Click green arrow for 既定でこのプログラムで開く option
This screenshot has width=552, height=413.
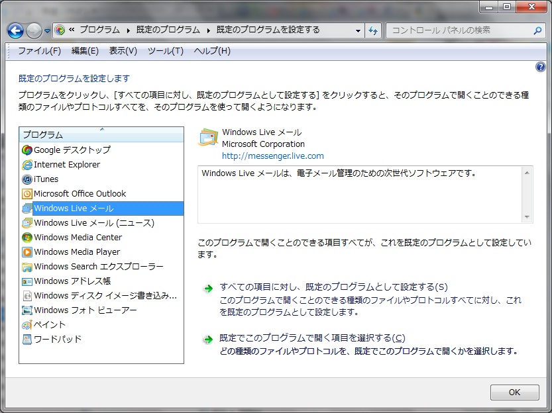208,340
